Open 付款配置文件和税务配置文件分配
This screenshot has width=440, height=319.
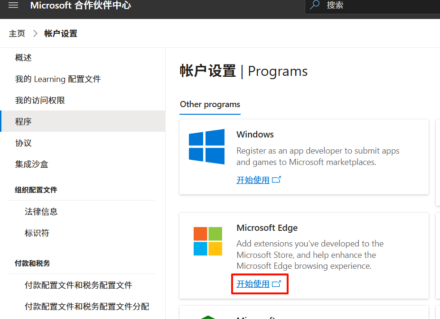point(87,306)
